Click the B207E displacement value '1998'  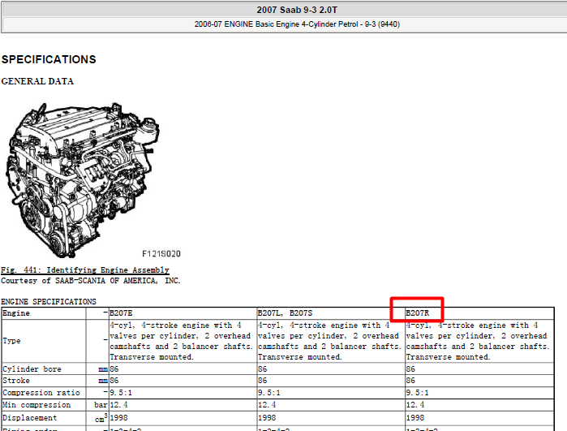[118, 418]
